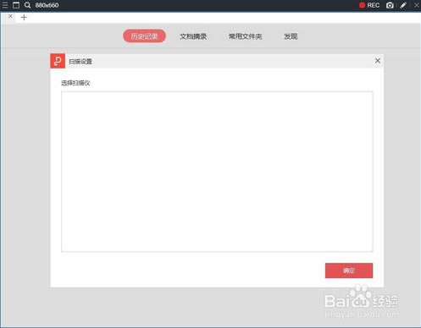Click the magnifier search icon
The image size is (421, 328).
[27, 5]
